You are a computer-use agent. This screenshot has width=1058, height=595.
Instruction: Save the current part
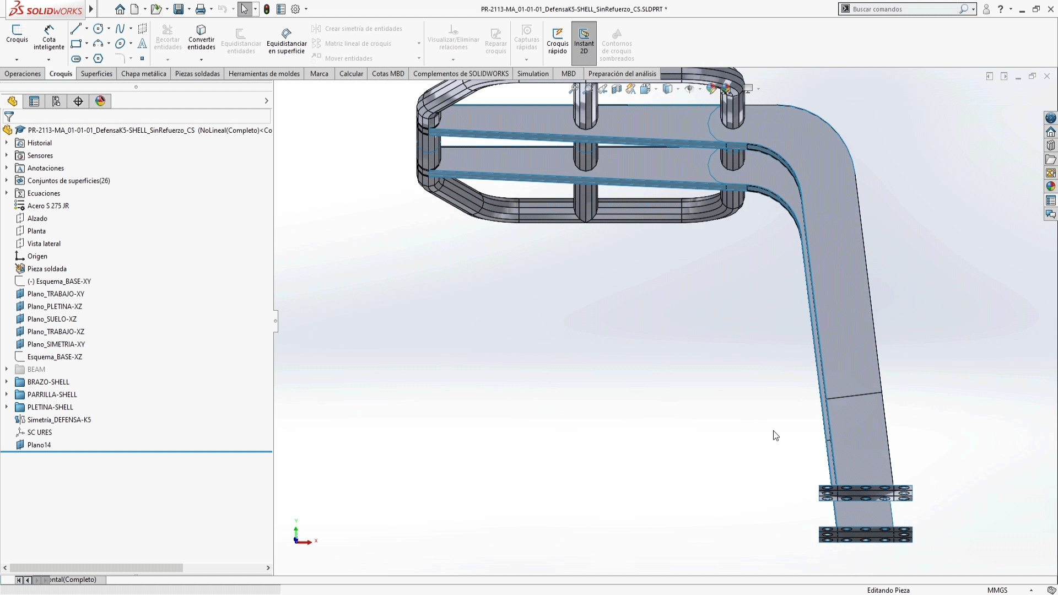[178, 9]
